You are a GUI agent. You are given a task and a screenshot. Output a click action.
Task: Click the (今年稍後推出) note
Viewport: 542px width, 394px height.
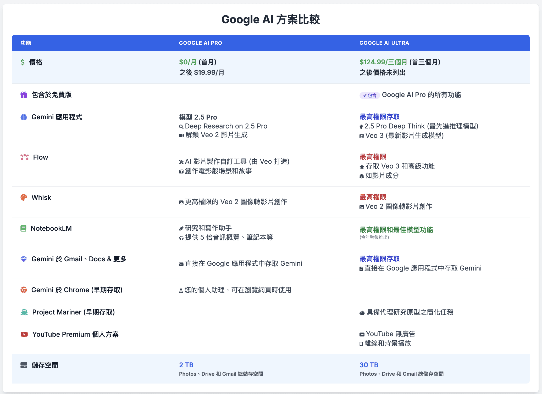374,237
